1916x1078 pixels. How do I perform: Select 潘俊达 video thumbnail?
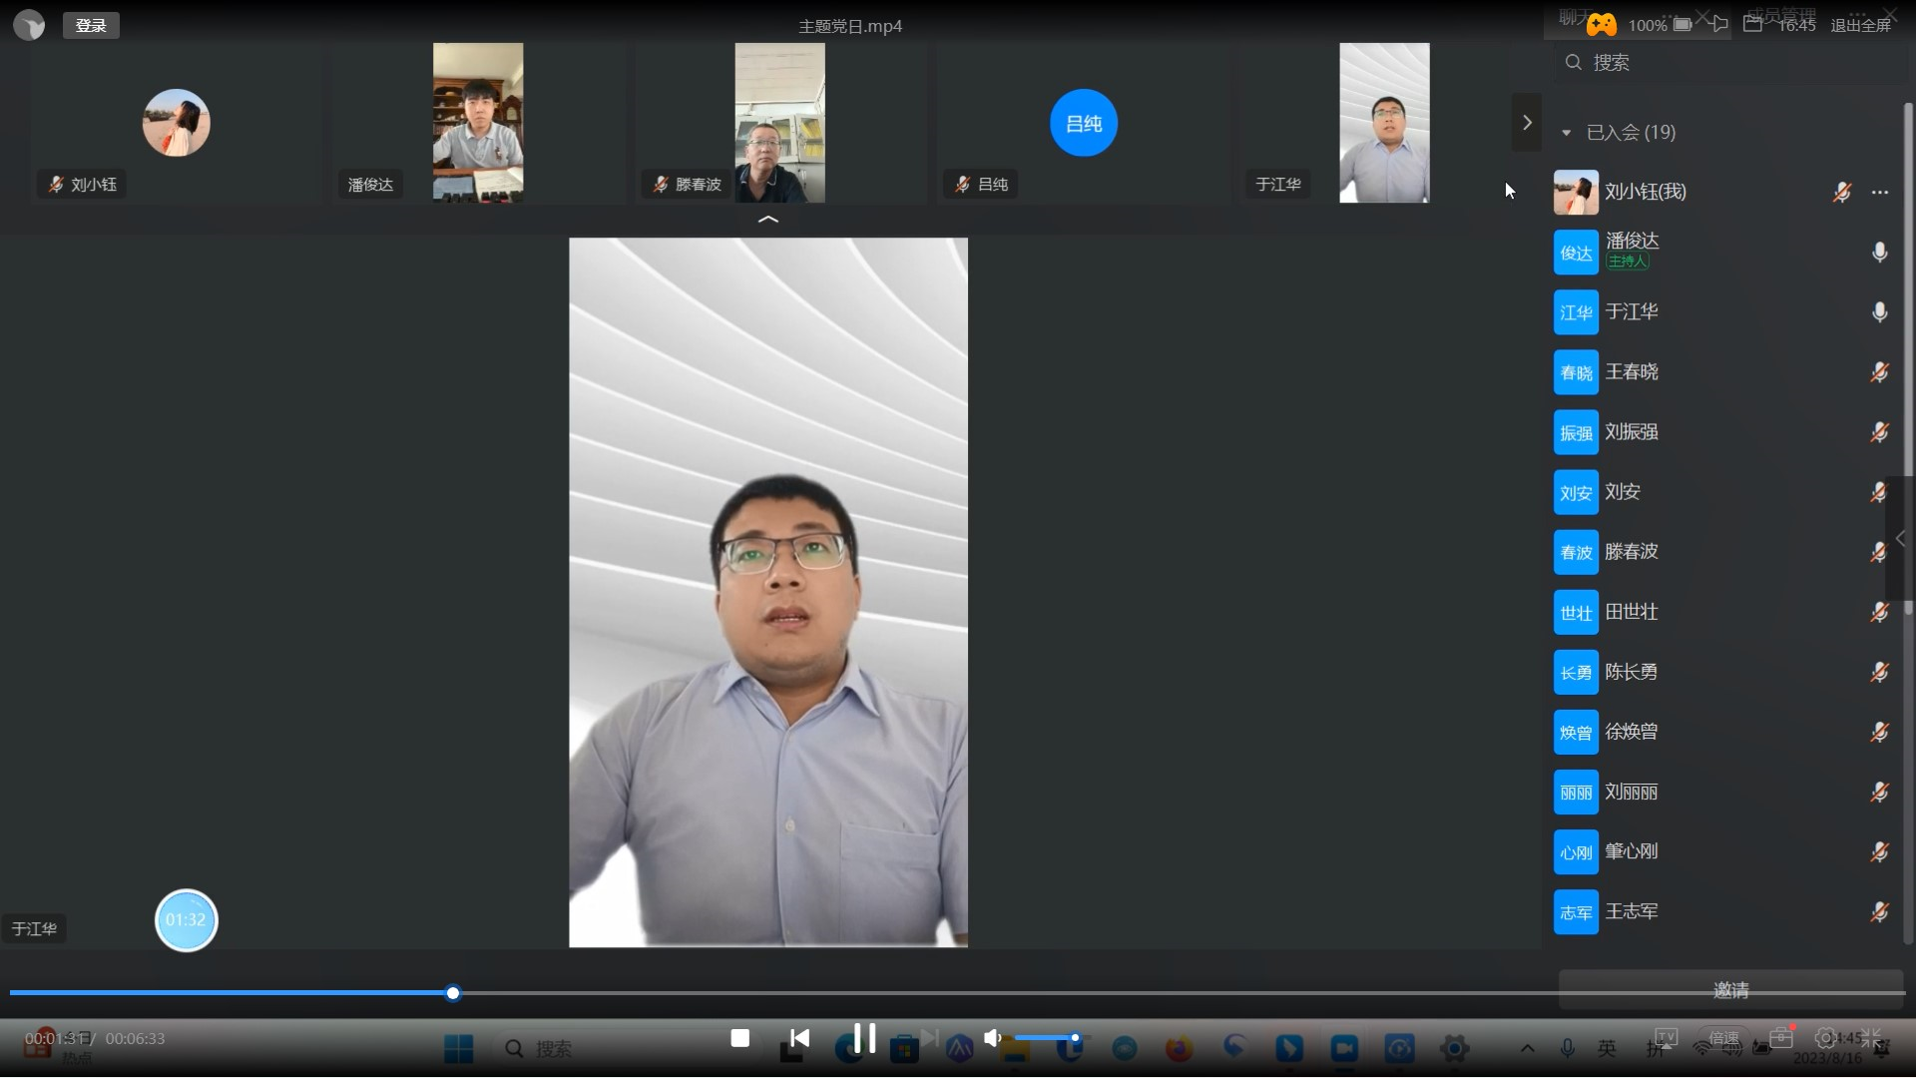click(478, 123)
